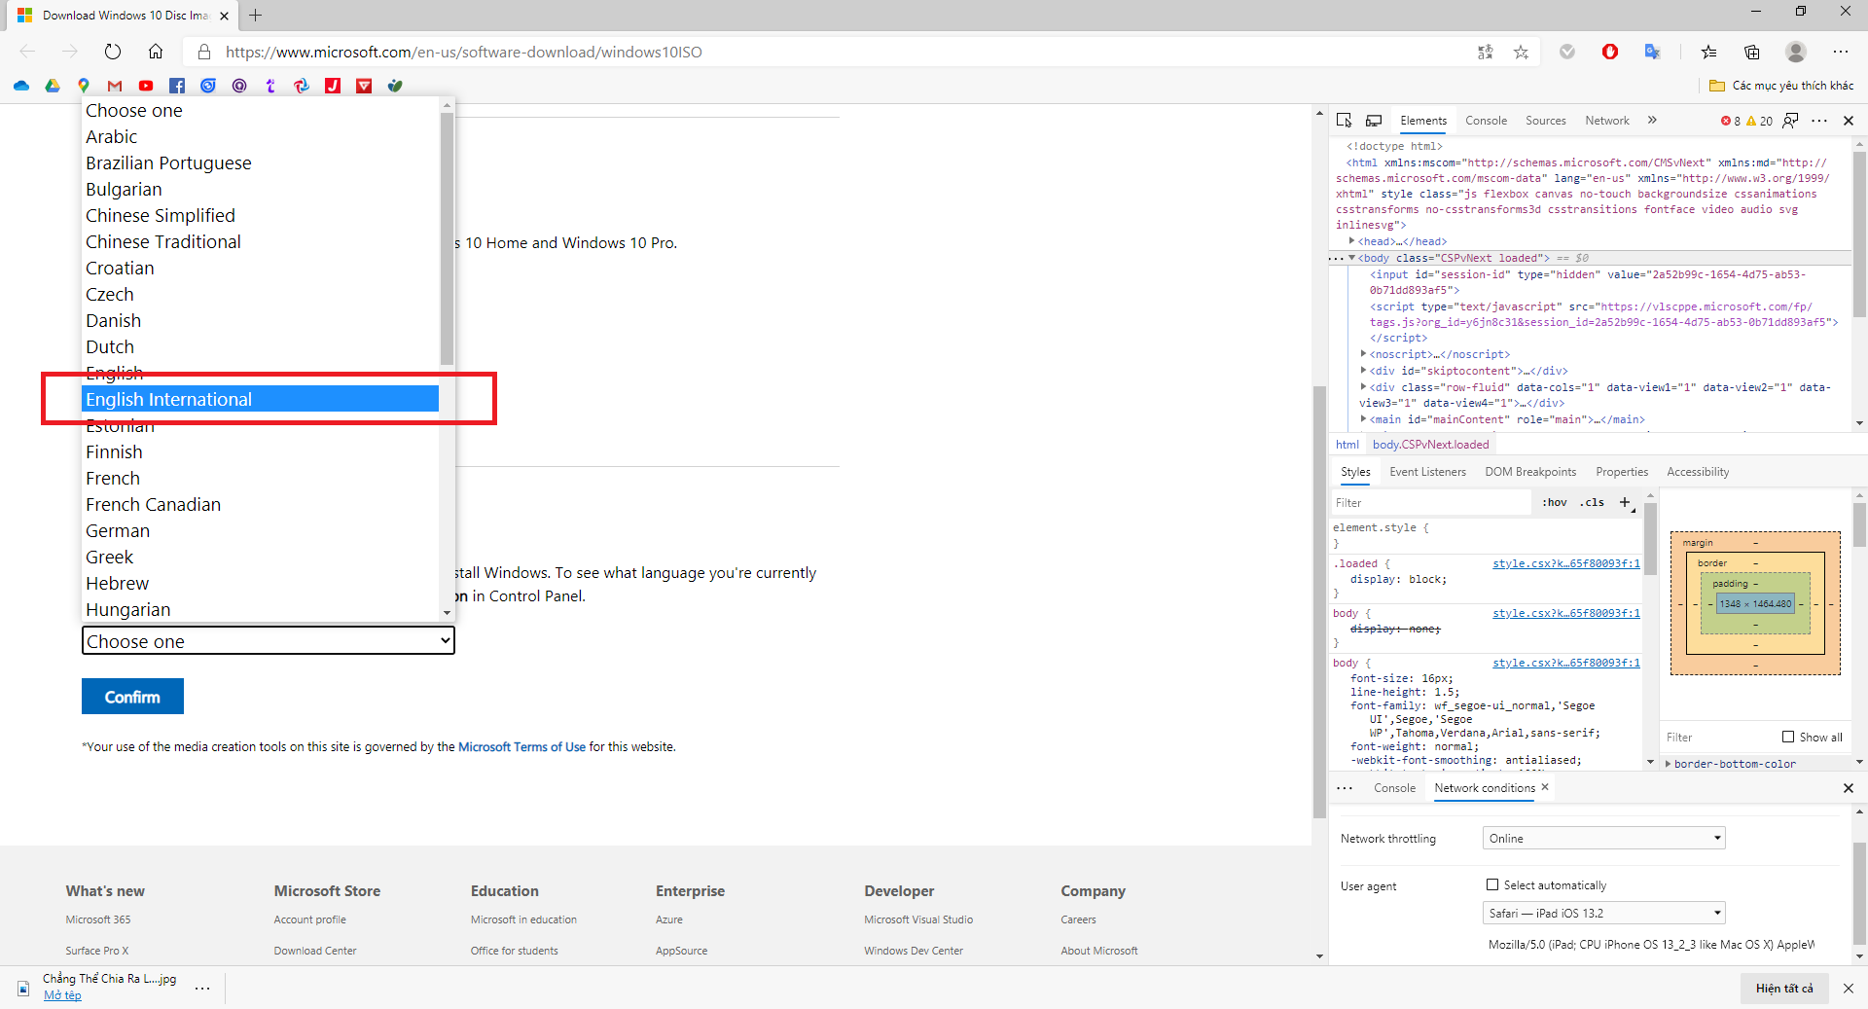Select English International from language list
The image size is (1868, 1009).
[x=261, y=399]
